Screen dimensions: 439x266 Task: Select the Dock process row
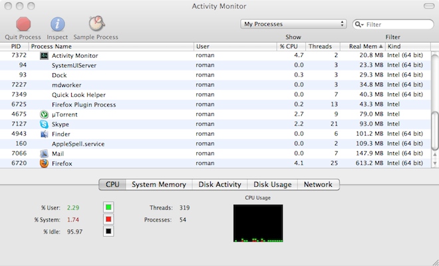216,75
